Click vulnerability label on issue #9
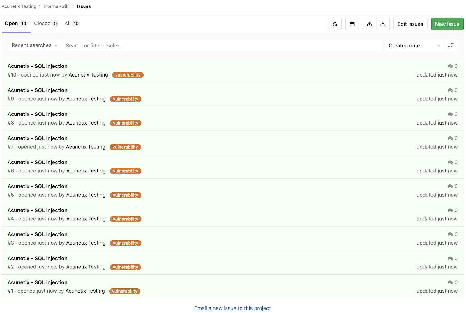Screen dimensions: 466x313 126,99
